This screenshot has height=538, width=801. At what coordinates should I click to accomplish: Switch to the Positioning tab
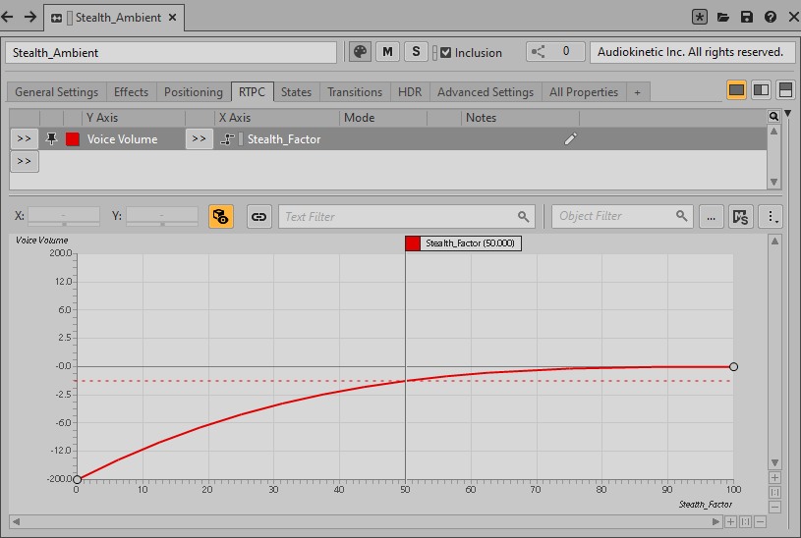point(193,92)
